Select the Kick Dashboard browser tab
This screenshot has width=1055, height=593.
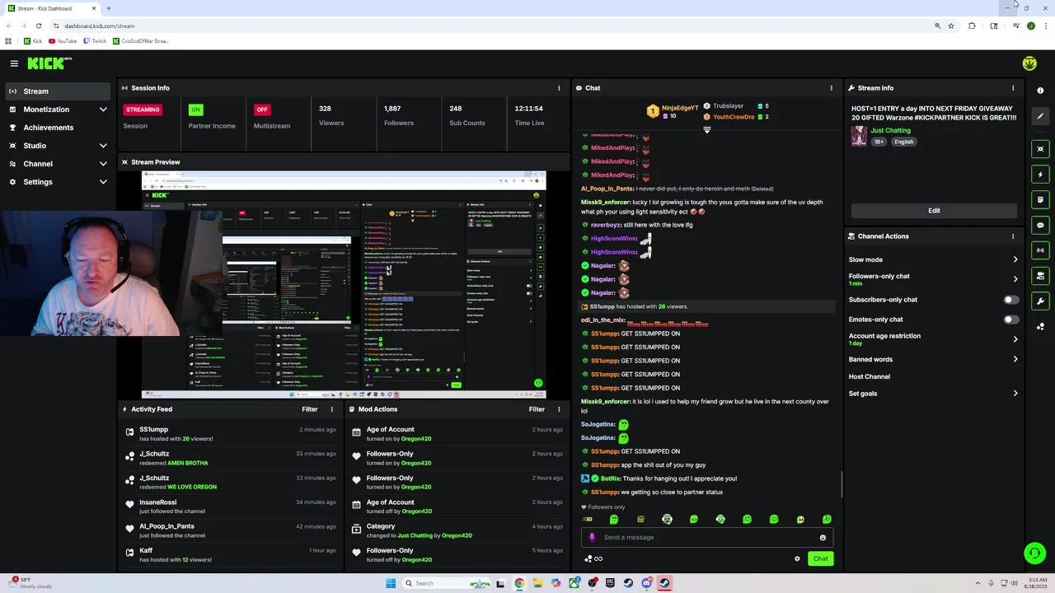pos(51,8)
